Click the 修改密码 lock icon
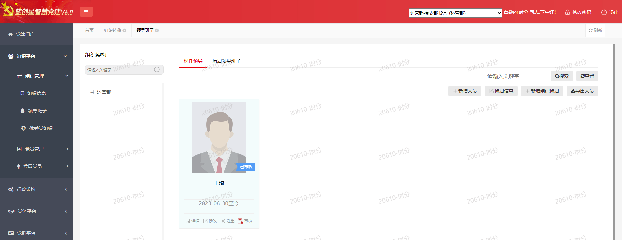The image size is (622, 240). coord(567,12)
